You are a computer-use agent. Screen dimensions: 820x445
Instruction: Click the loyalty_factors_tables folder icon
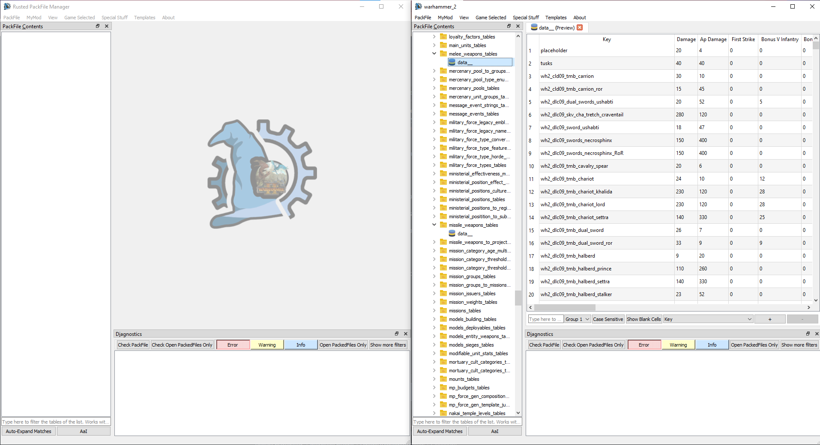pyautogui.click(x=443, y=37)
